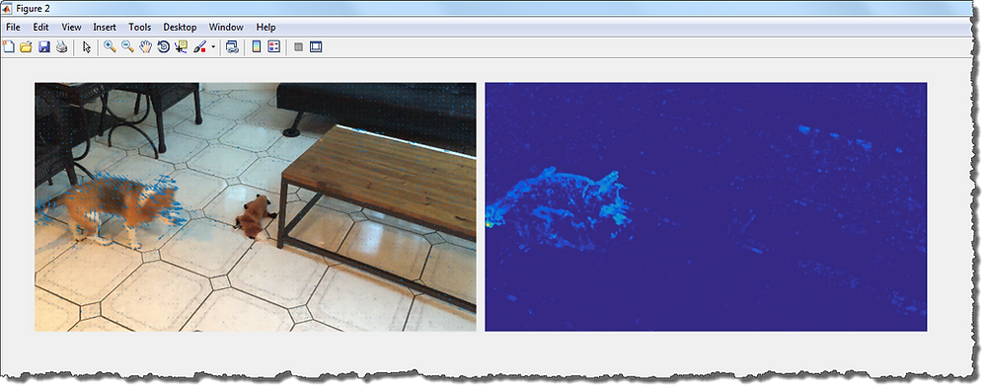Open the Insert menu
Image resolution: width=987 pixels, height=390 pixels.
[x=105, y=27]
